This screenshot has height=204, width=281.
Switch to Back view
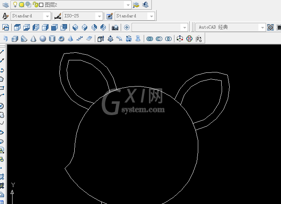coord(64,27)
